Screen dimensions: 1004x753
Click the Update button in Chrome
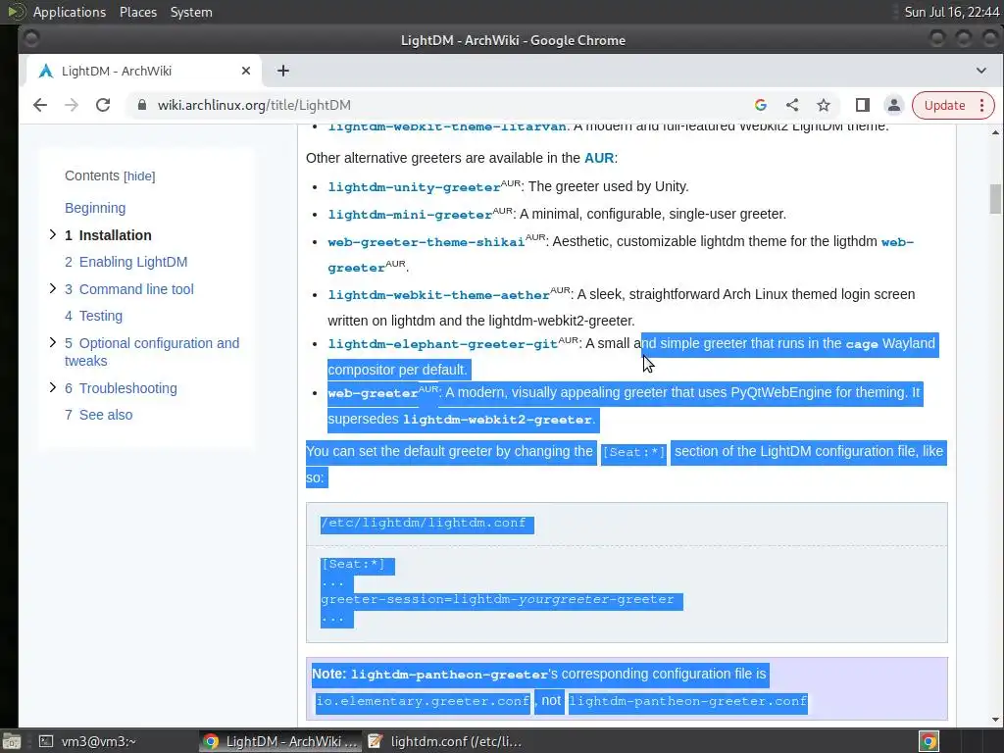coord(944,105)
